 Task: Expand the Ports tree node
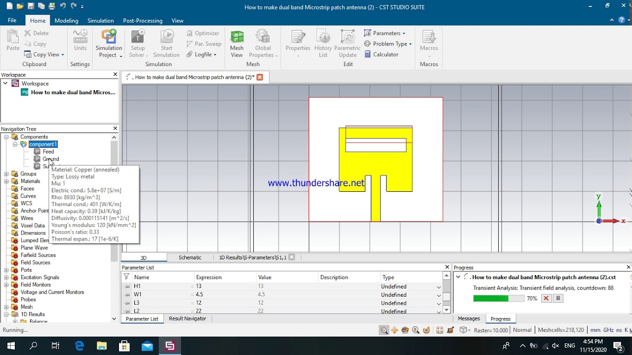point(6,270)
